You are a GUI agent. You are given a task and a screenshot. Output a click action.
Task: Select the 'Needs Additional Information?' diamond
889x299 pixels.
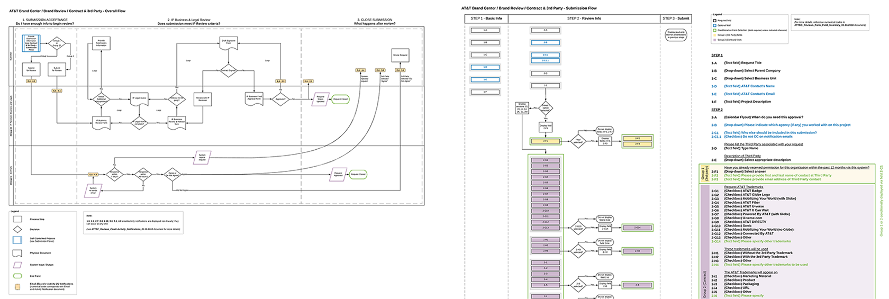102,99
